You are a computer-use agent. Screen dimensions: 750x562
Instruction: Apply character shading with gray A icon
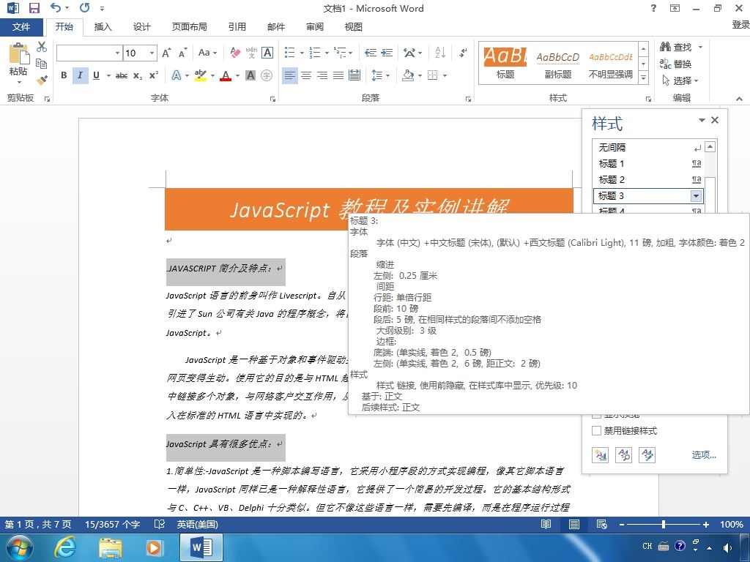tap(250, 75)
